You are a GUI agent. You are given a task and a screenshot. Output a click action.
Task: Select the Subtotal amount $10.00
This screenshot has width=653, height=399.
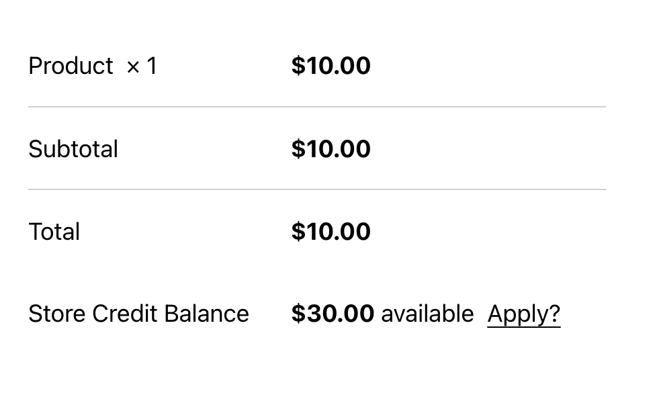331,149
